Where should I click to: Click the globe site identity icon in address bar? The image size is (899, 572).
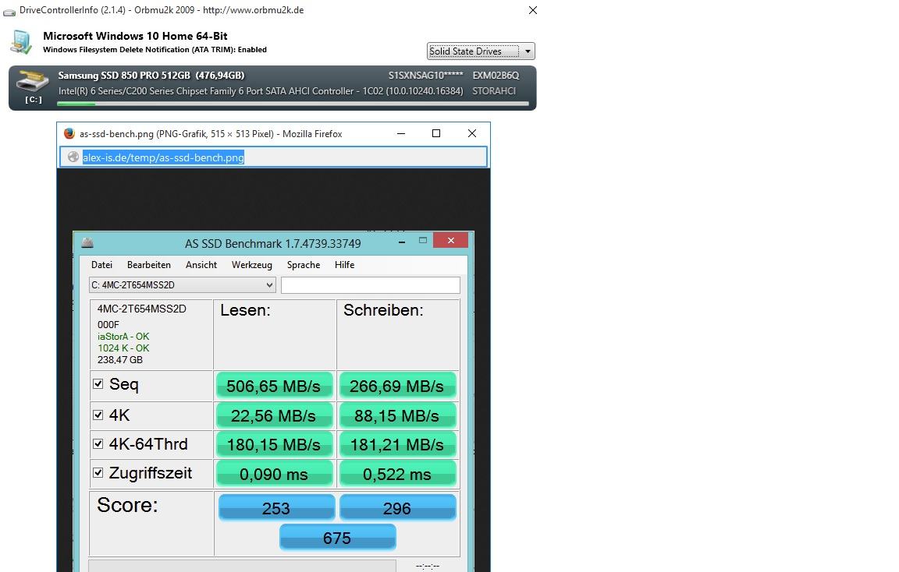coord(73,157)
